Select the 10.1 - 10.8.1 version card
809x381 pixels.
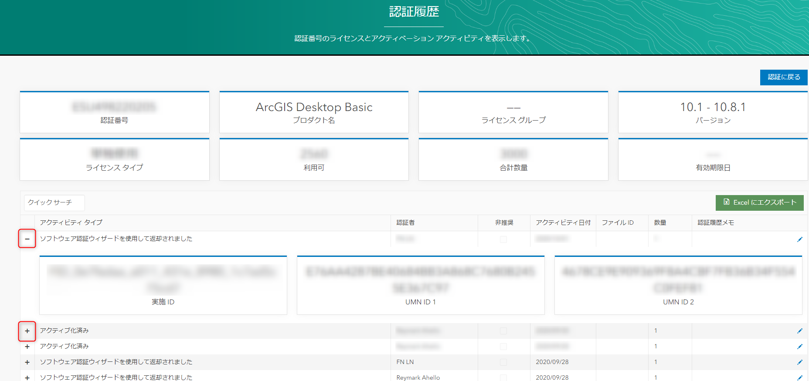[x=713, y=112]
